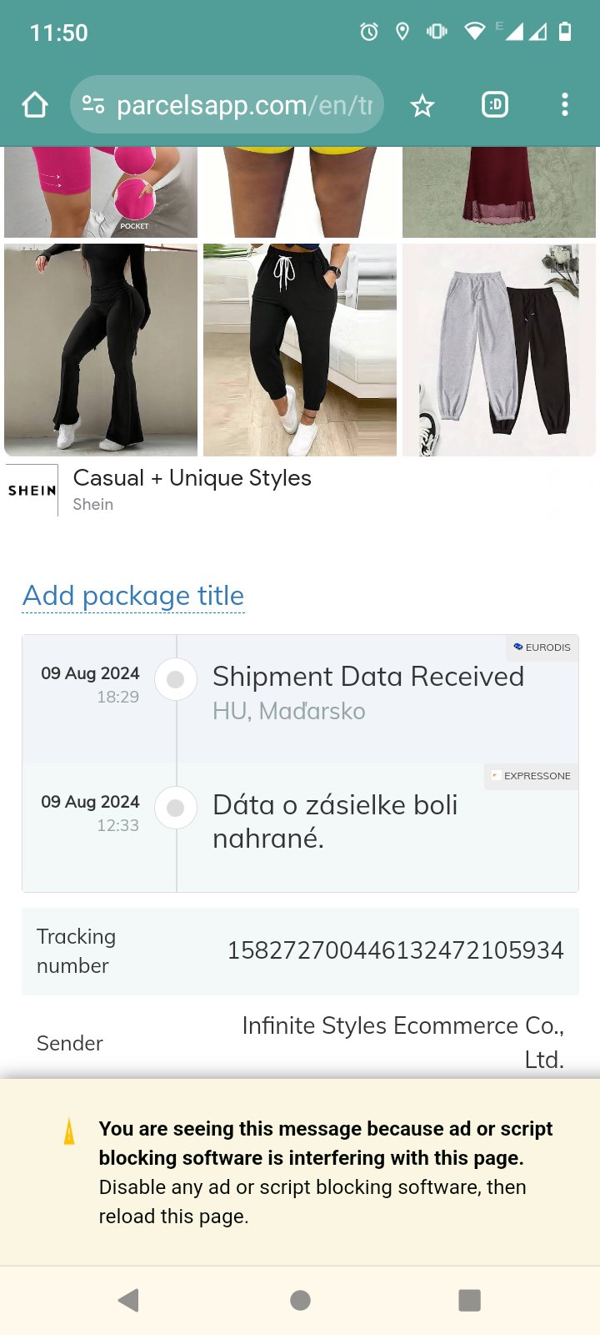The height and width of the screenshot is (1335, 600).
Task: Select Dáta o zásielke timeline marker
Action: (x=176, y=808)
